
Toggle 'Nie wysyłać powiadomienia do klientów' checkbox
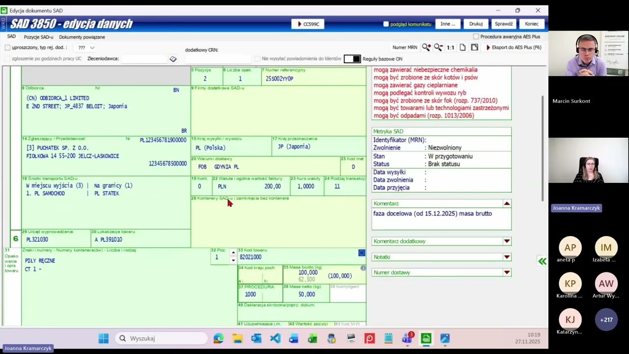[257, 59]
